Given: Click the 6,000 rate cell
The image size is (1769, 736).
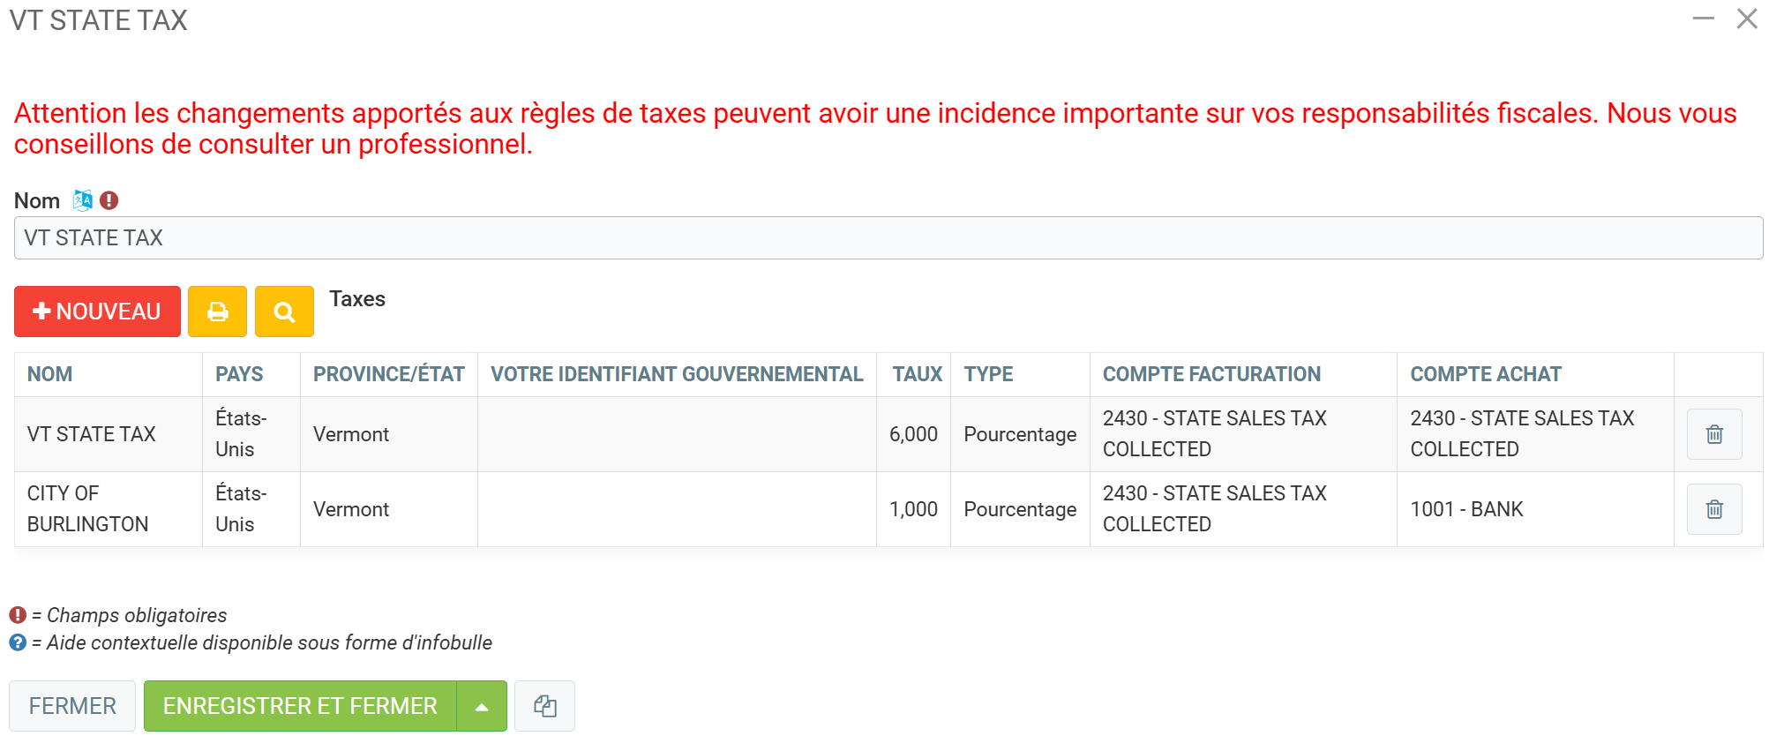Looking at the screenshot, I should [913, 434].
